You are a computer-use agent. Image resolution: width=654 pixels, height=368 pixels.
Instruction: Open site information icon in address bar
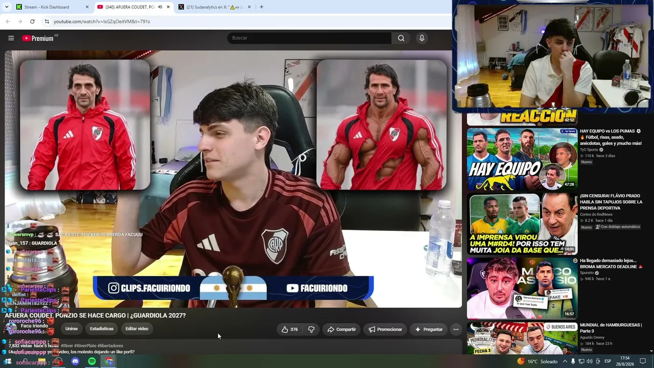[46, 21]
